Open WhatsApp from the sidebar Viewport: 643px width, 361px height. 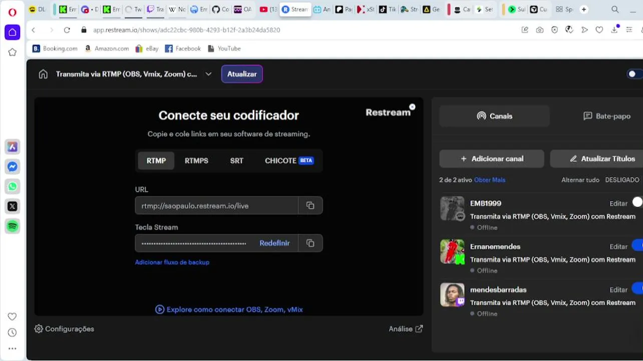[13, 187]
